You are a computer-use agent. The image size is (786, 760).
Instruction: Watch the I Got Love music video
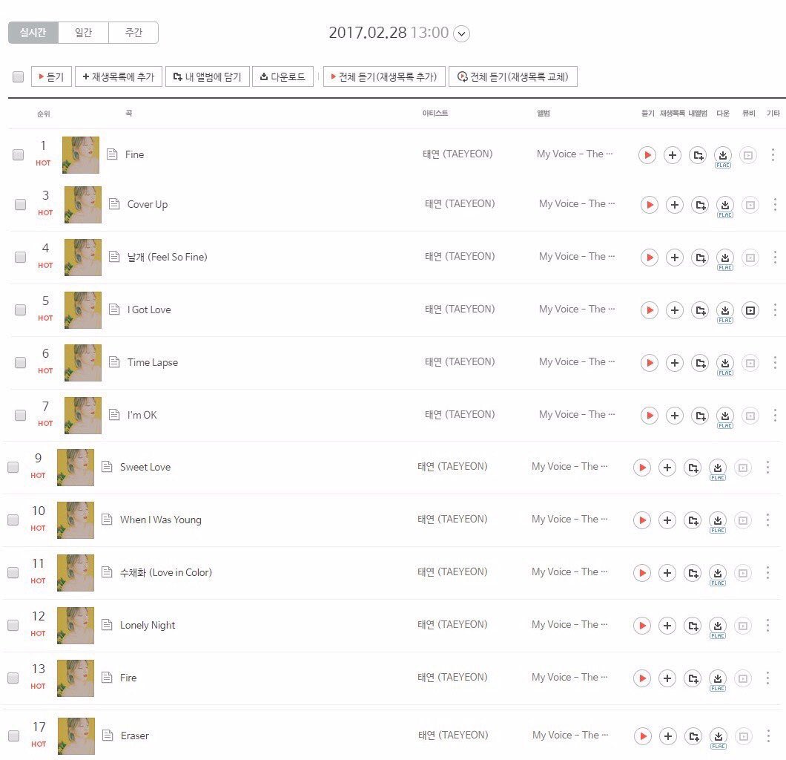(x=750, y=310)
